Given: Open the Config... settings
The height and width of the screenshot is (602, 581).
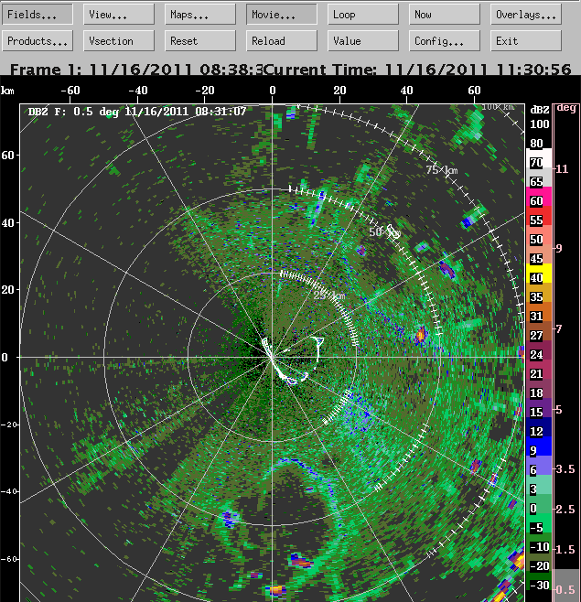Looking at the screenshot, I should tap(445, 40).
